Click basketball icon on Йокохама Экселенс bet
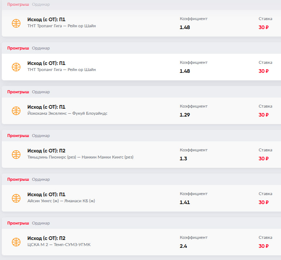The height and width of the screenshot is (260, 281). point(16,111)
